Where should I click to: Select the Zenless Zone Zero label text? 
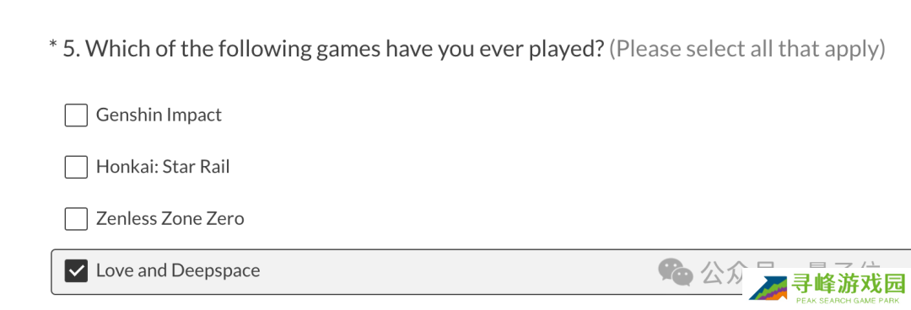pyautogui.click(x=170, y=219)
